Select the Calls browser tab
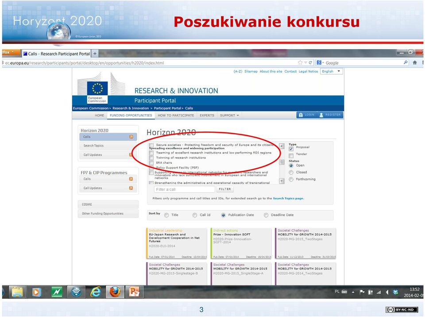The image size is (425, 317). tap(56, 54)
